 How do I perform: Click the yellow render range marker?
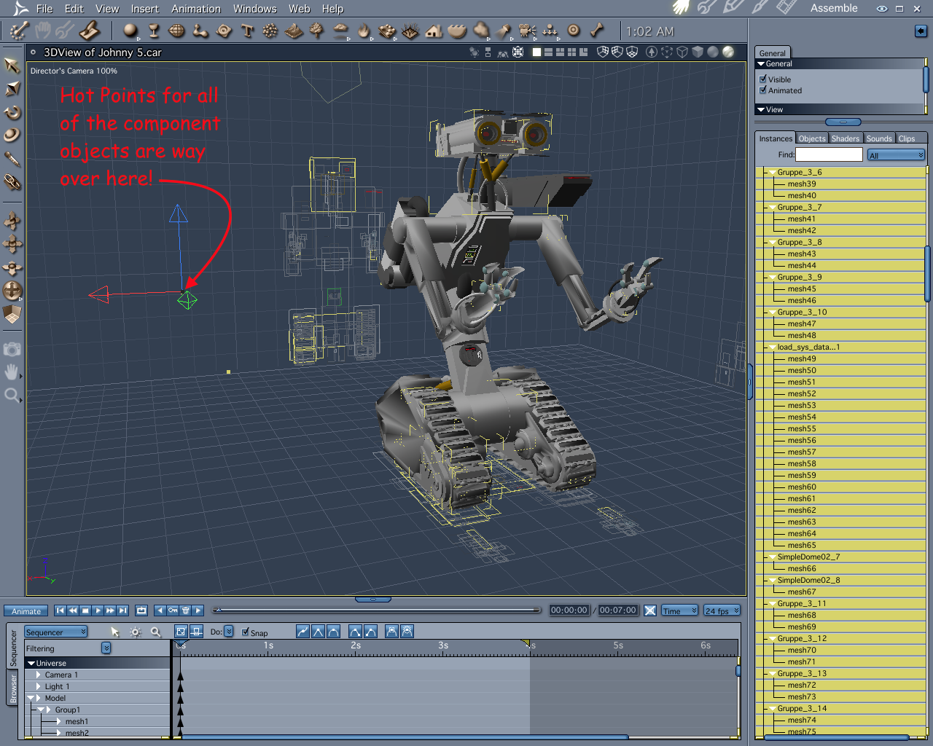coord(525,643)
